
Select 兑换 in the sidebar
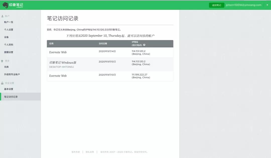(x=6, y=67)
